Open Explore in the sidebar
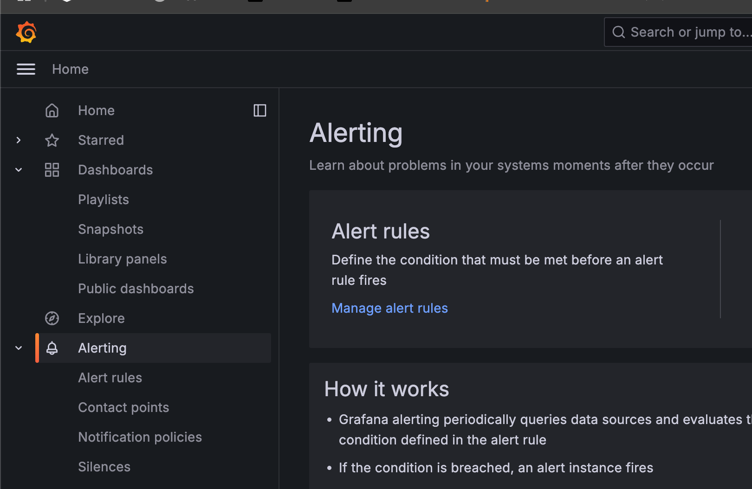Image resolution: width=752 pixels, height=489 pixels. click(x=101, y=318)
